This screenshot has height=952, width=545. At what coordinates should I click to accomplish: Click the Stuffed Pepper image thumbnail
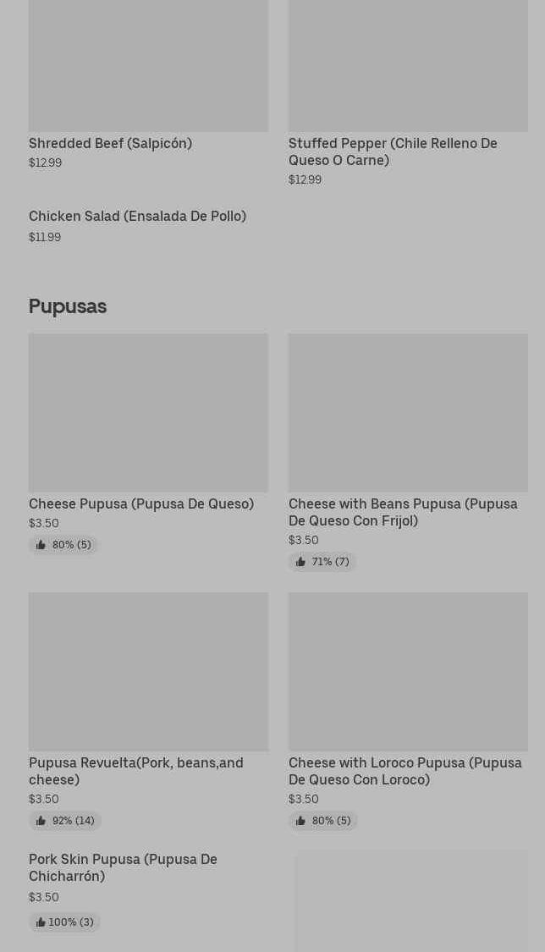408,65
